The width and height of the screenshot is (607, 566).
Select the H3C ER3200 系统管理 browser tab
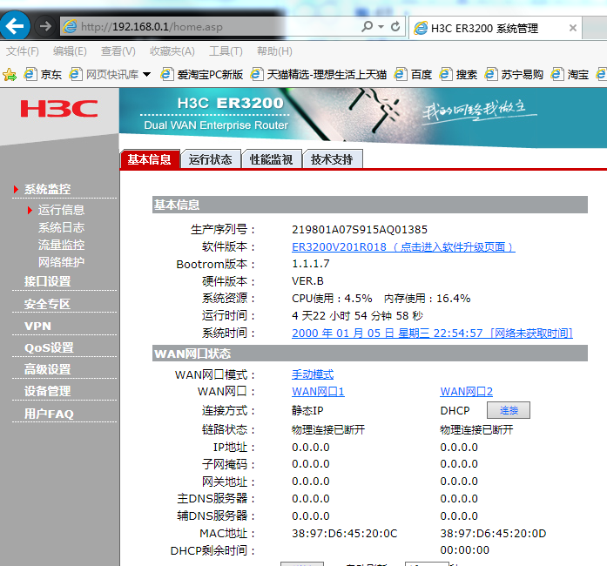pyautogui.click(x=495, y=28)
